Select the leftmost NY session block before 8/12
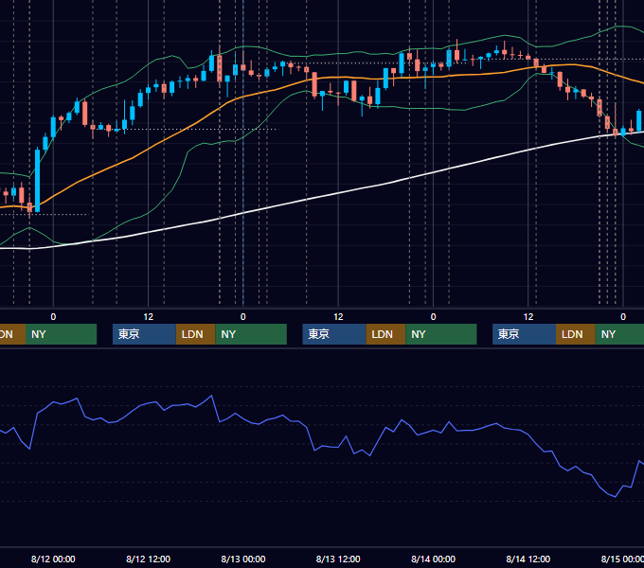 61,334
